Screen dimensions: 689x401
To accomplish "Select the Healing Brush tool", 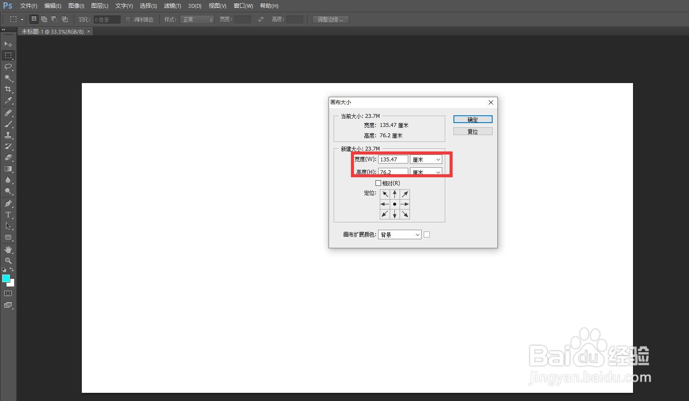I will click(8, 113).
